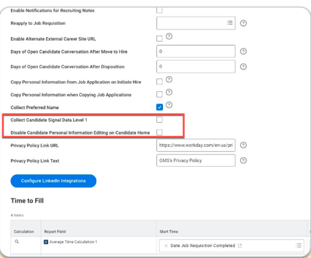Click the Collect Candidate Signal Data Level 1 label
This screenshot has height=258, width=311.
(x=49, y=120)
